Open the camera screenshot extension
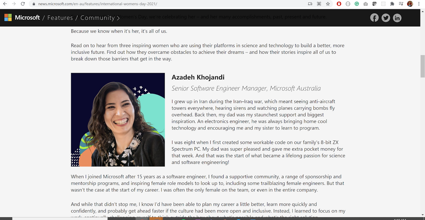Screen dimensions: 425x220 (x=366, y=4)
